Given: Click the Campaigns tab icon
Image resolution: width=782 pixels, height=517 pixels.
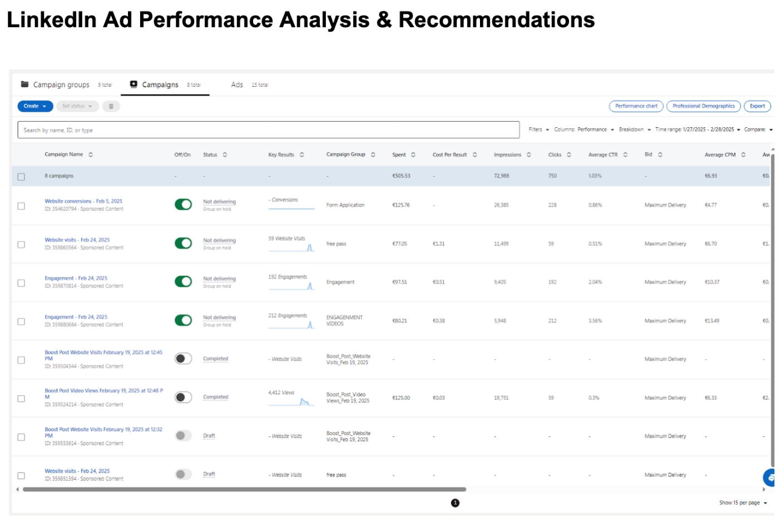Looking at the screenshot, I should (133, 84).
